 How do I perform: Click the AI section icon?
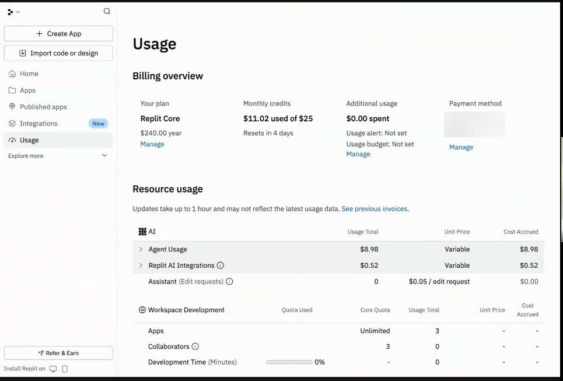pyautogui.click(x=142, y=232)
